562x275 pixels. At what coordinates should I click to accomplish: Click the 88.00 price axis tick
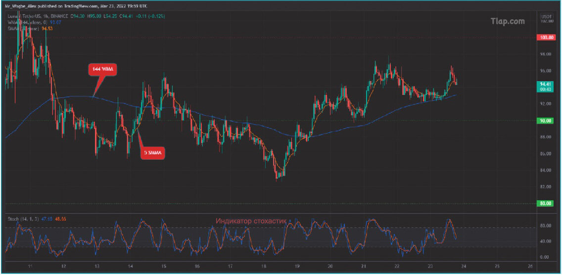click(x=546, y=137)
